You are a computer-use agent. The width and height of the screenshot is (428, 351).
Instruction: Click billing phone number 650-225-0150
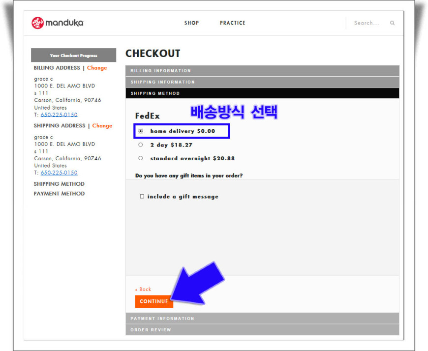pyautogui.click(x=59, y=115)
